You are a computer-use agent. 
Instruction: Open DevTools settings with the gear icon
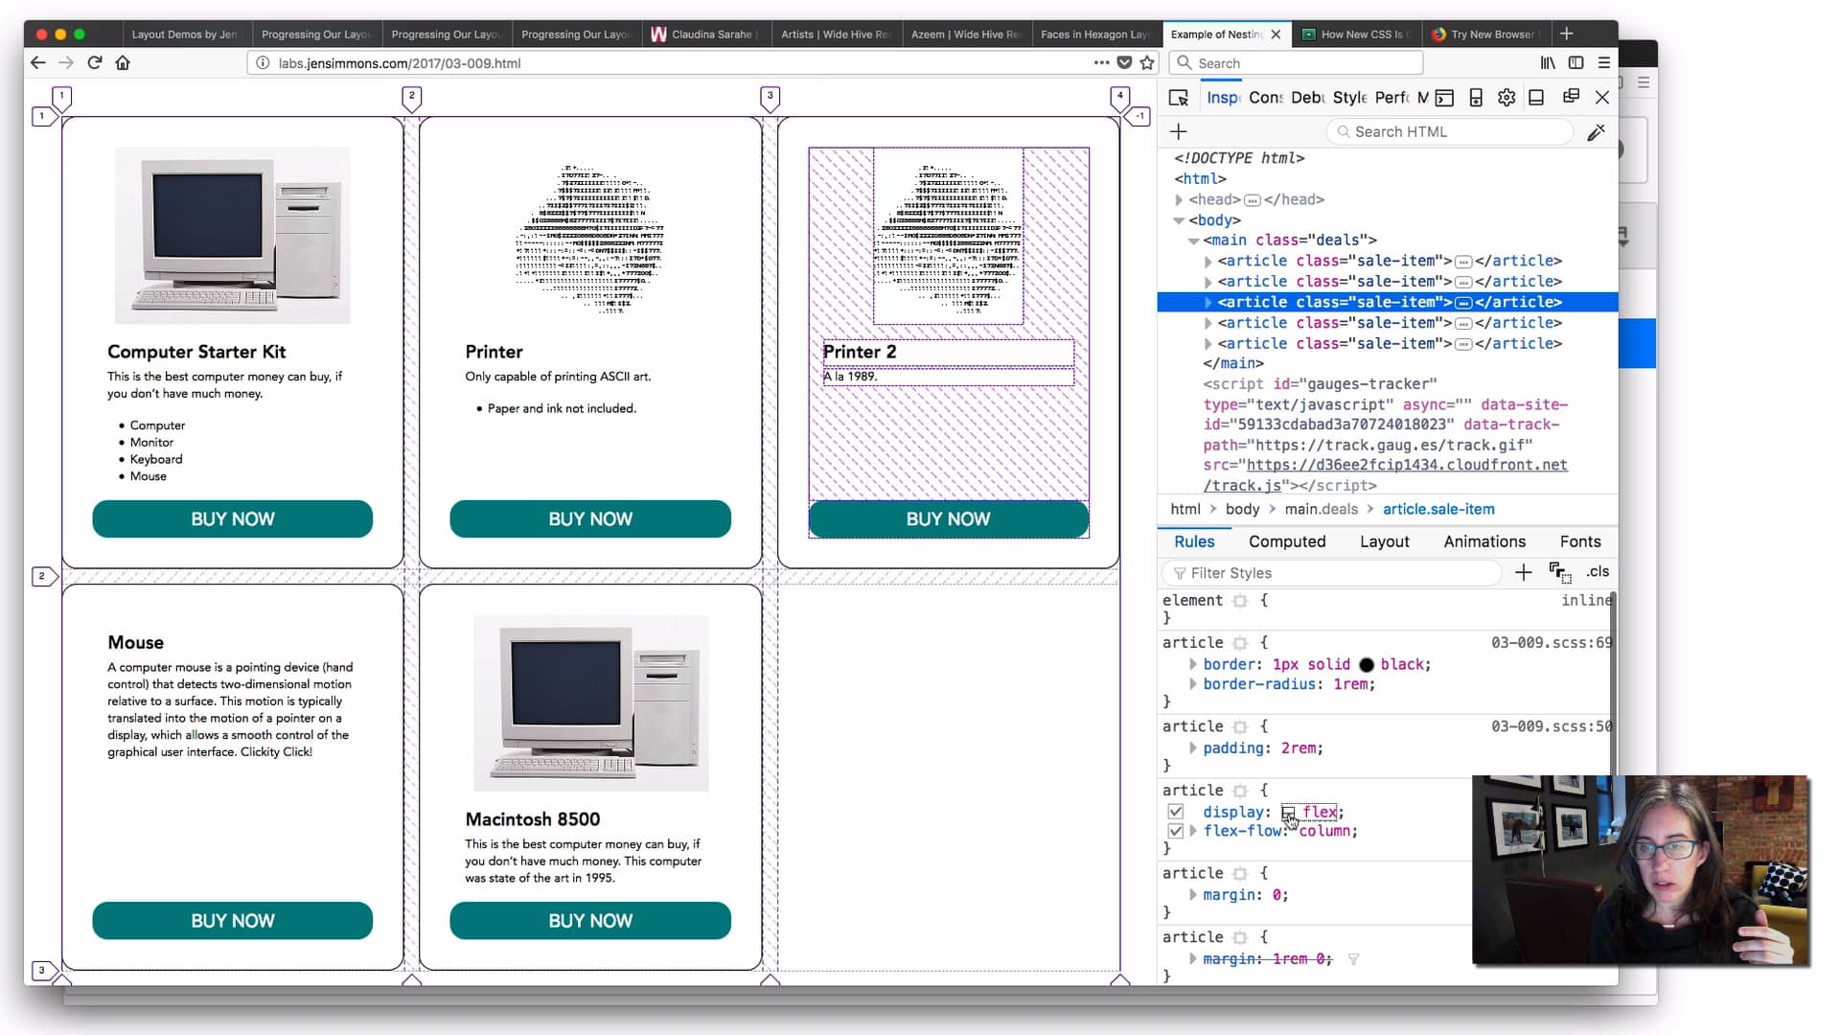pos(1506,98)
